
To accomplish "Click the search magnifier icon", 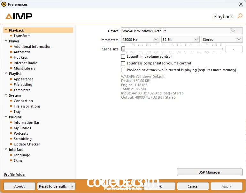I will pyautogui.click(x=240, y=16).
